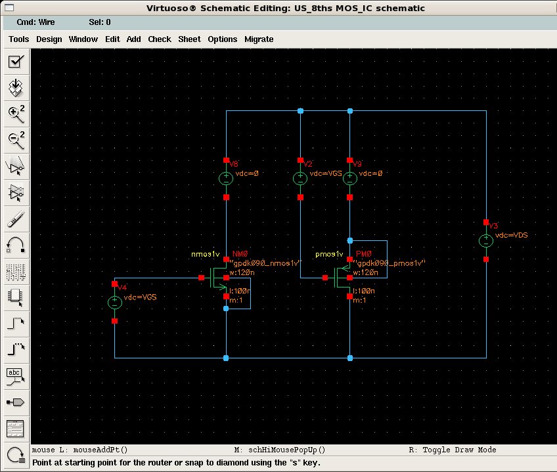Click the yellow pmos1v cell name label
Image resolution: width=557 pixels, height=472 pixels.
[x=329, y=254]
